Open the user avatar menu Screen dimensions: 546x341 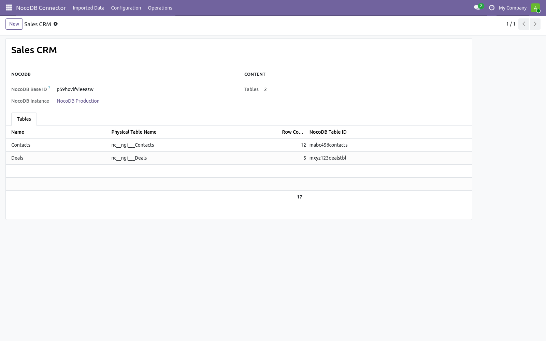click(535, 8)
